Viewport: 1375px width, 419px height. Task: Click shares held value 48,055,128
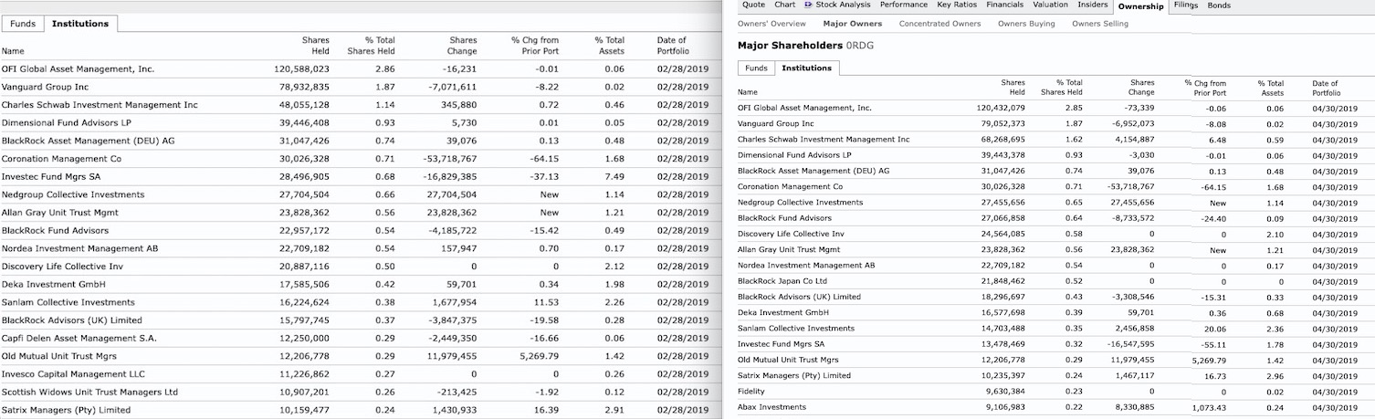(x=304, y=105)
